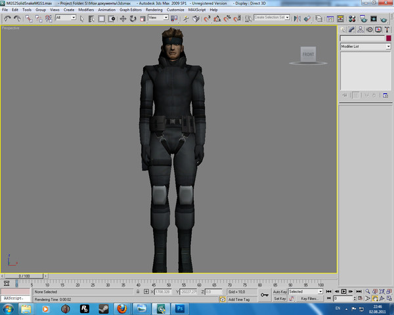Expand the Create Selection Set dropdown
The image size is (394, 315).
tap(287, 17)
